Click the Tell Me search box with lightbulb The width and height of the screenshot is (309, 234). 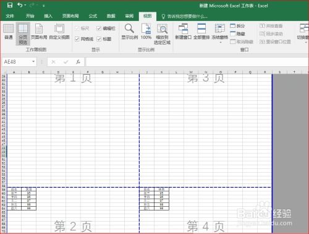(x=185, y=16)
